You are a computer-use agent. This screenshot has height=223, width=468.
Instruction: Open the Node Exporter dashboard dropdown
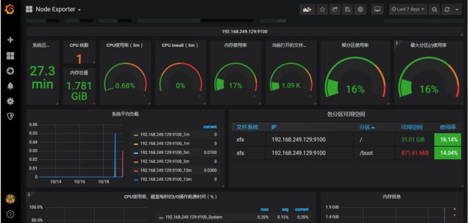[54, 9]
